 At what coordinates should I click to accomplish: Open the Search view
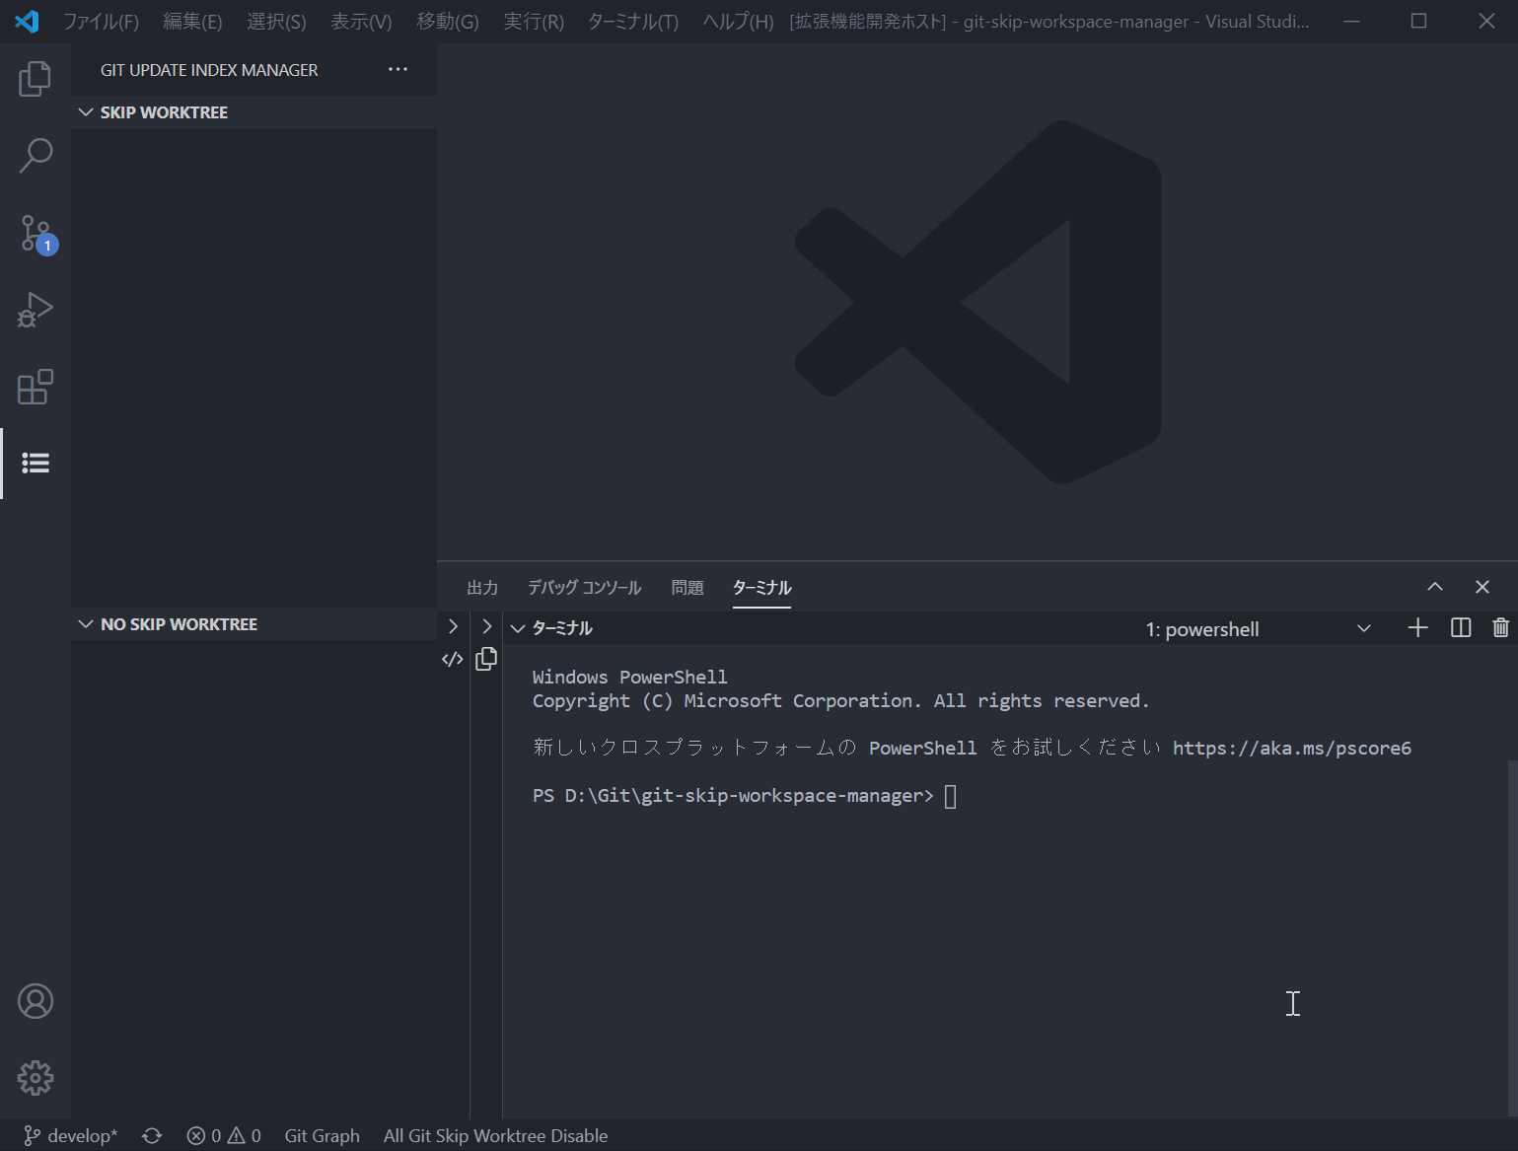point(36,156)
